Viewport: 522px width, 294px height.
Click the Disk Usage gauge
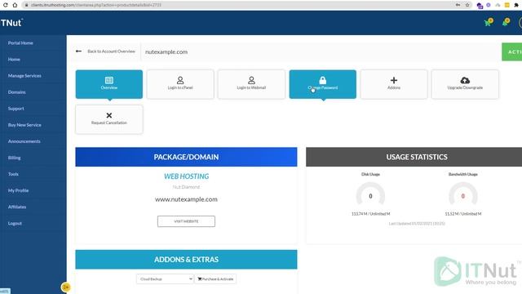(370, 194)
